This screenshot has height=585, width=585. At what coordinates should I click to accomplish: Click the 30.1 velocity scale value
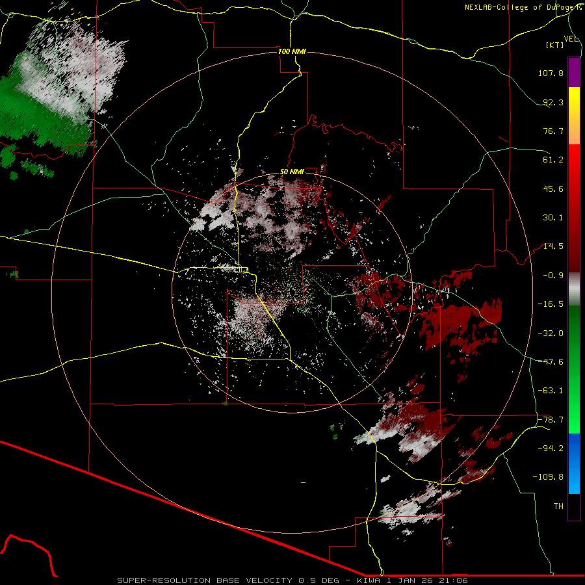tap(553, 218)
